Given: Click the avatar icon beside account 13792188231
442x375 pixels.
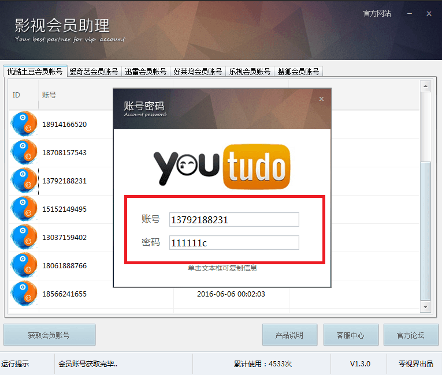Looking at the screenshot, I should 24,181.
